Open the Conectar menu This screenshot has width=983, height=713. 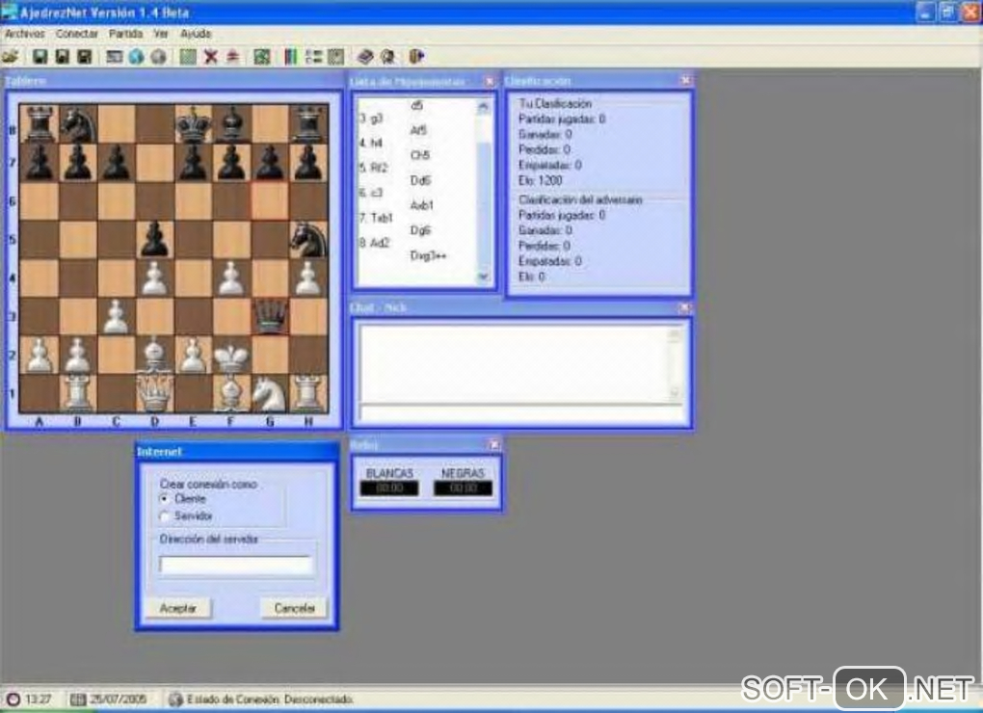tap(77, 33)
